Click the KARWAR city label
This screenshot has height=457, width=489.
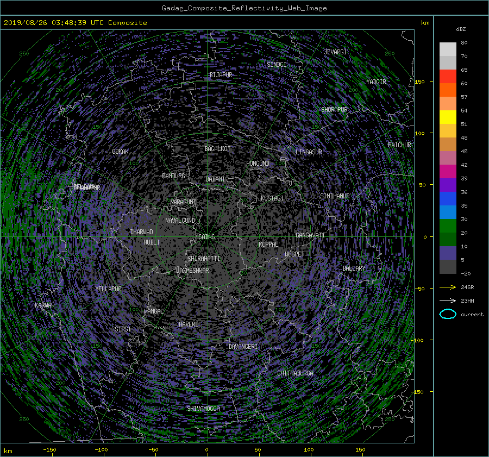pos(45,305)
